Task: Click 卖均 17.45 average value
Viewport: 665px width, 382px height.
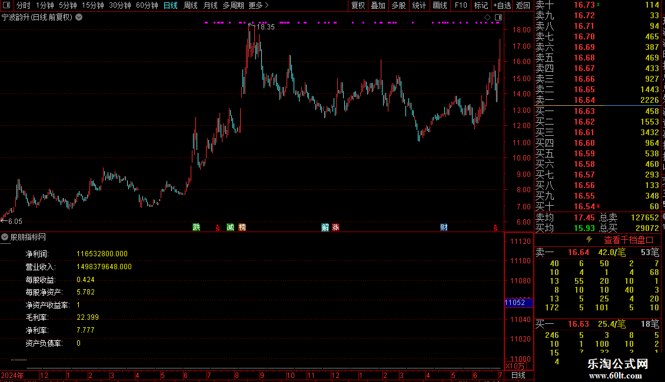Action: click(584, 217)
